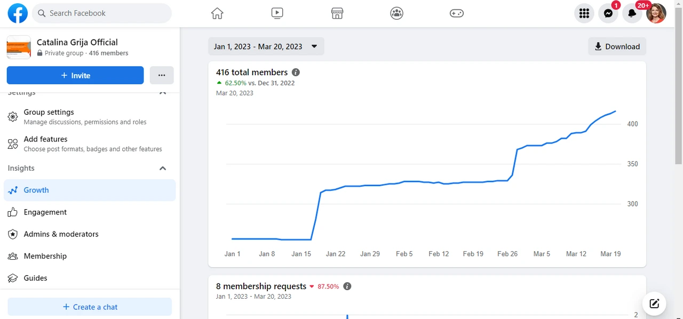Click the total members info icon
This screenshot has height=319, width=683.
(296, 73)
